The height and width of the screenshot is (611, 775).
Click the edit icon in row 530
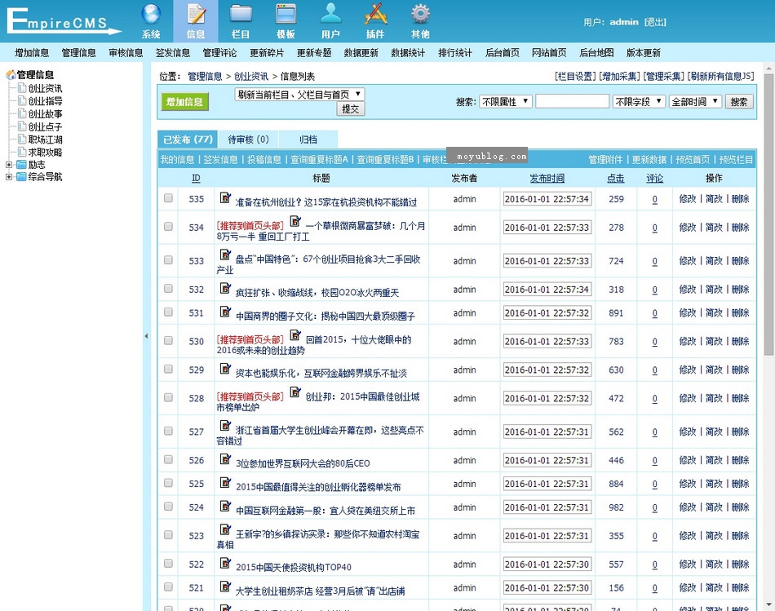295,334
